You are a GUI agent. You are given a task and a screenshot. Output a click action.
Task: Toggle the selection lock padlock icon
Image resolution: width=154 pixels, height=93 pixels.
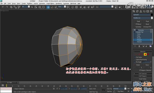click(x=54, y=89)
